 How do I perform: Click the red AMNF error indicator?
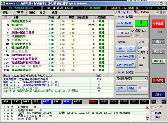pyautogui.click(x=94, y=101)
